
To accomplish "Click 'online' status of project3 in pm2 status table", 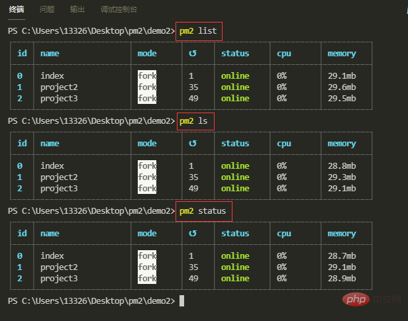I will 235,279.
